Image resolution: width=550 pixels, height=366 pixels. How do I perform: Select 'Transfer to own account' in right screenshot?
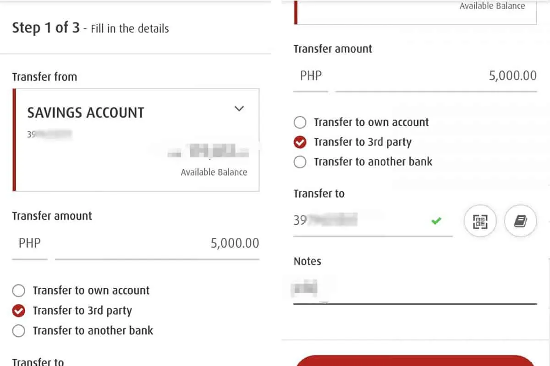pyautogui.click(x=300, y=123)
